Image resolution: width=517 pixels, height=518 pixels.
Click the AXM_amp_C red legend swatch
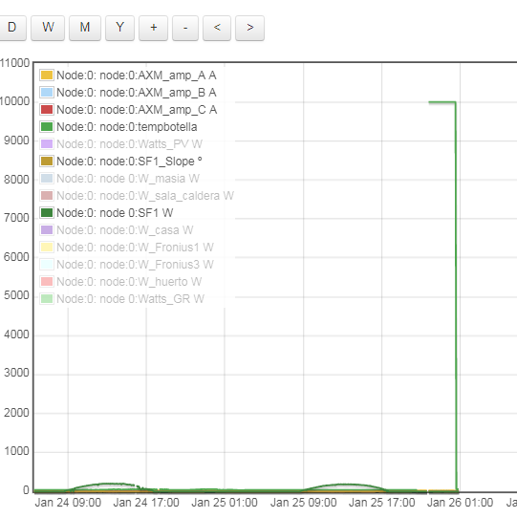tap(47, 109)
